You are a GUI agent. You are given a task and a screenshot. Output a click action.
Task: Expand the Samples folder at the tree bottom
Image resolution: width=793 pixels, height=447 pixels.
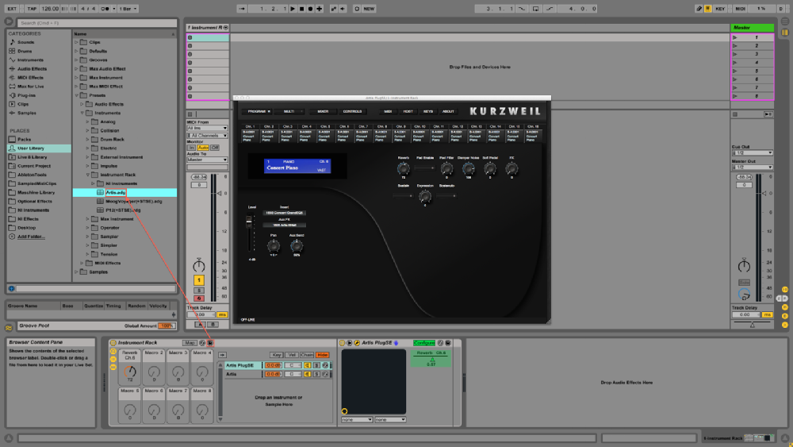click(77, 272)
